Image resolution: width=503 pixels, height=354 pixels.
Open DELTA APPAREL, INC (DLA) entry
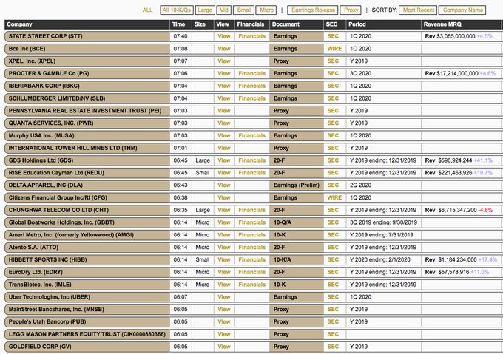click(87, 185)
